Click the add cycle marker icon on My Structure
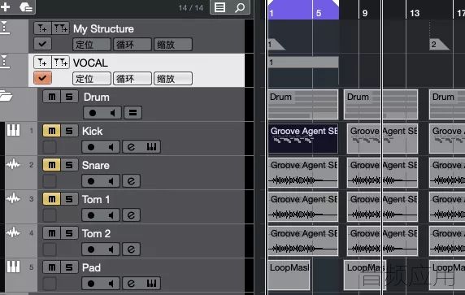 61,28
